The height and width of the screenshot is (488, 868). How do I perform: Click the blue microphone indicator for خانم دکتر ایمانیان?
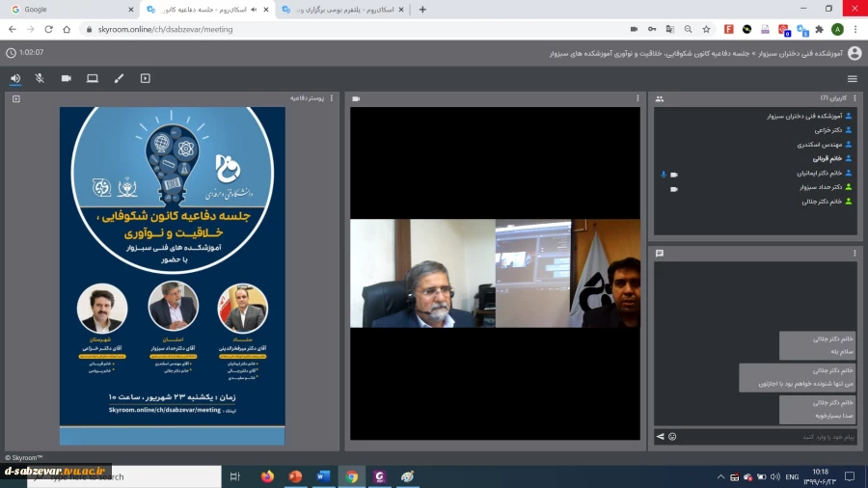(x=664, y=175)
